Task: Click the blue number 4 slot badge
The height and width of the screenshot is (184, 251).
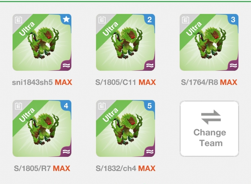Action: click(66, 106)
